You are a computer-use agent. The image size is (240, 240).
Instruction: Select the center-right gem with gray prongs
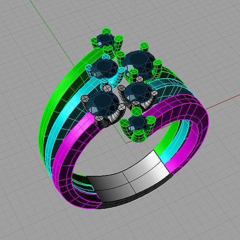coord(138,93)
